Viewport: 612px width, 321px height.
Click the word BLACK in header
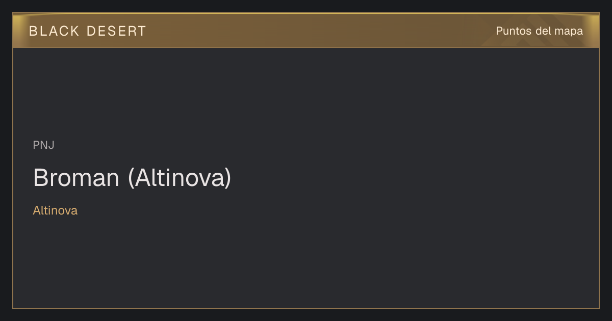54,31
